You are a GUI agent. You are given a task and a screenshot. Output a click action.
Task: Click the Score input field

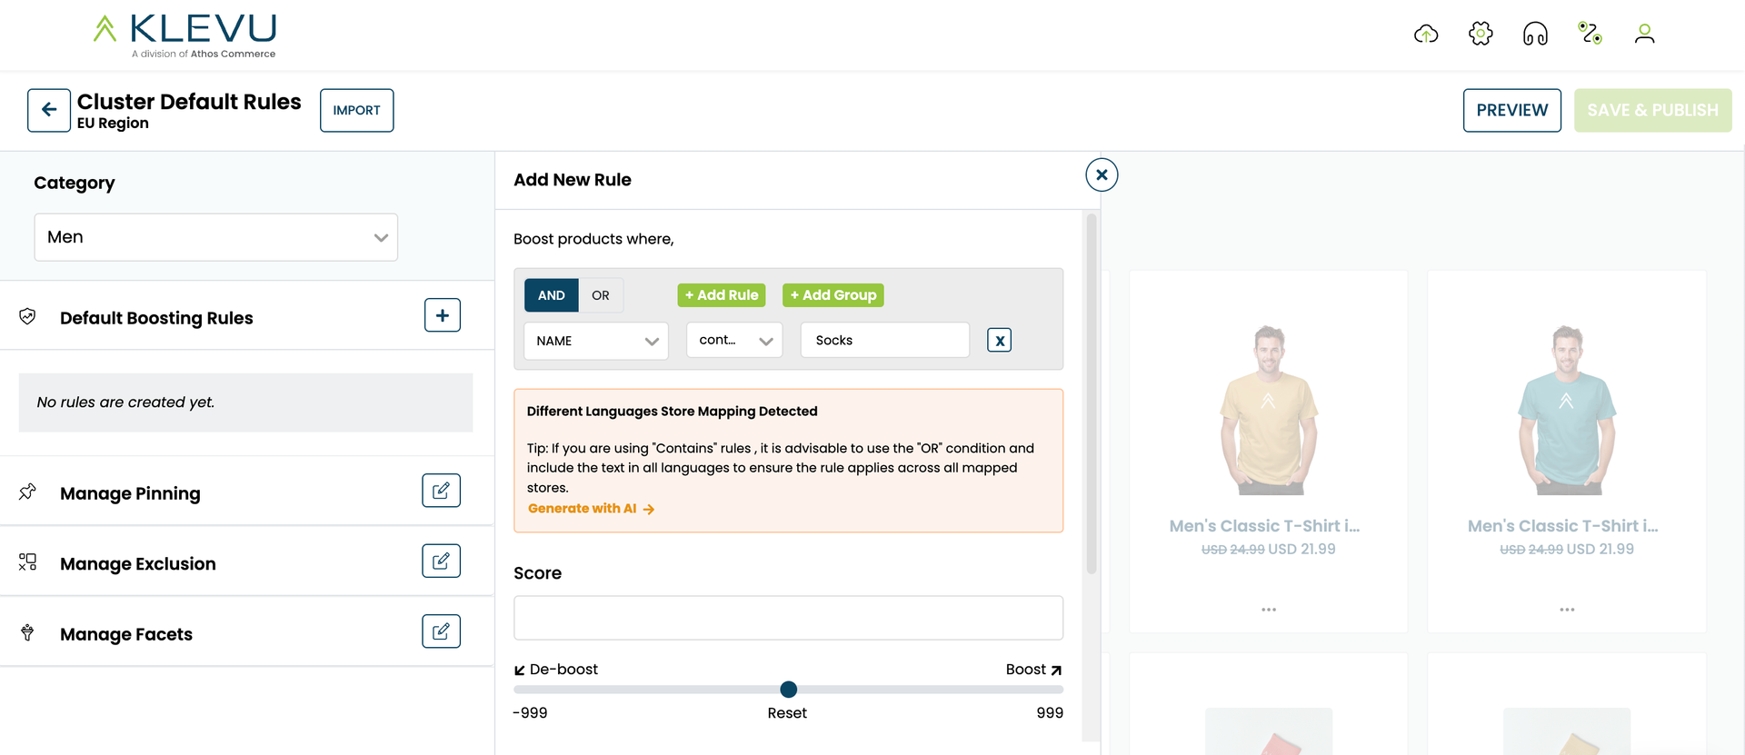(789, 618)
